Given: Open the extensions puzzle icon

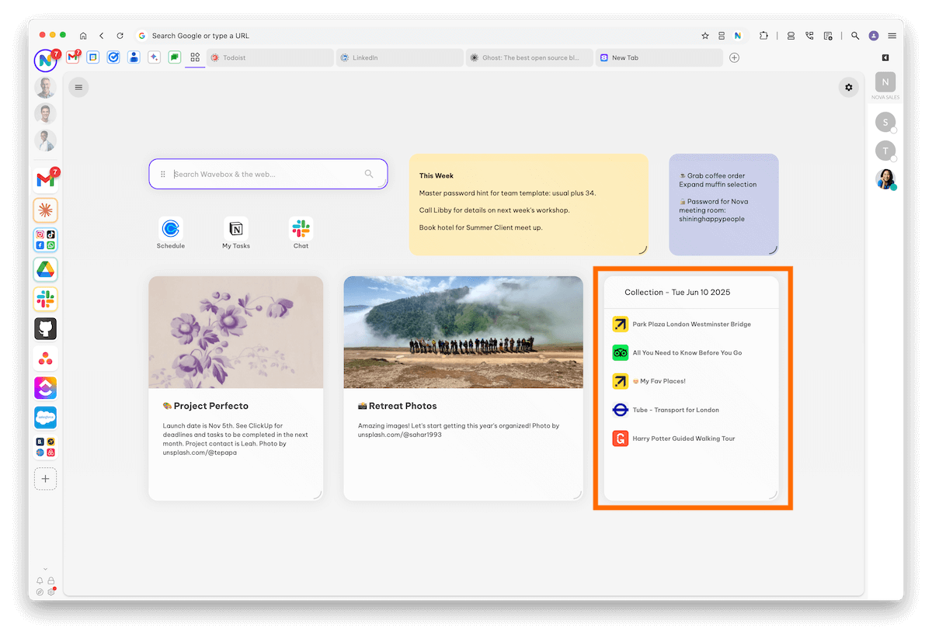Looking at the screenshot, I should click(764, 36).
